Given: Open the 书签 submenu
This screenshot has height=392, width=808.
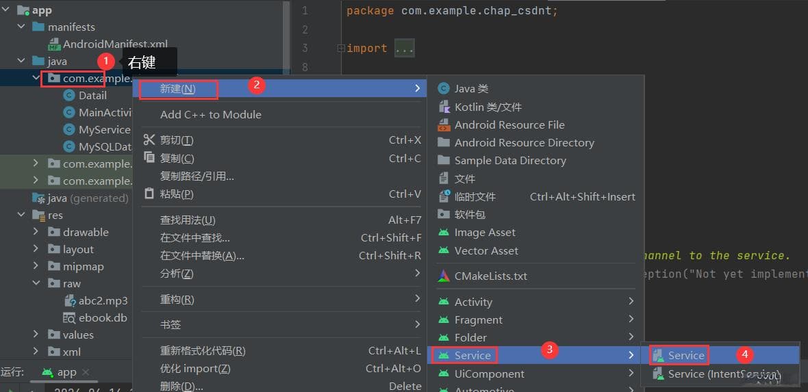Looking at the screenshot, I should point(280,324).
